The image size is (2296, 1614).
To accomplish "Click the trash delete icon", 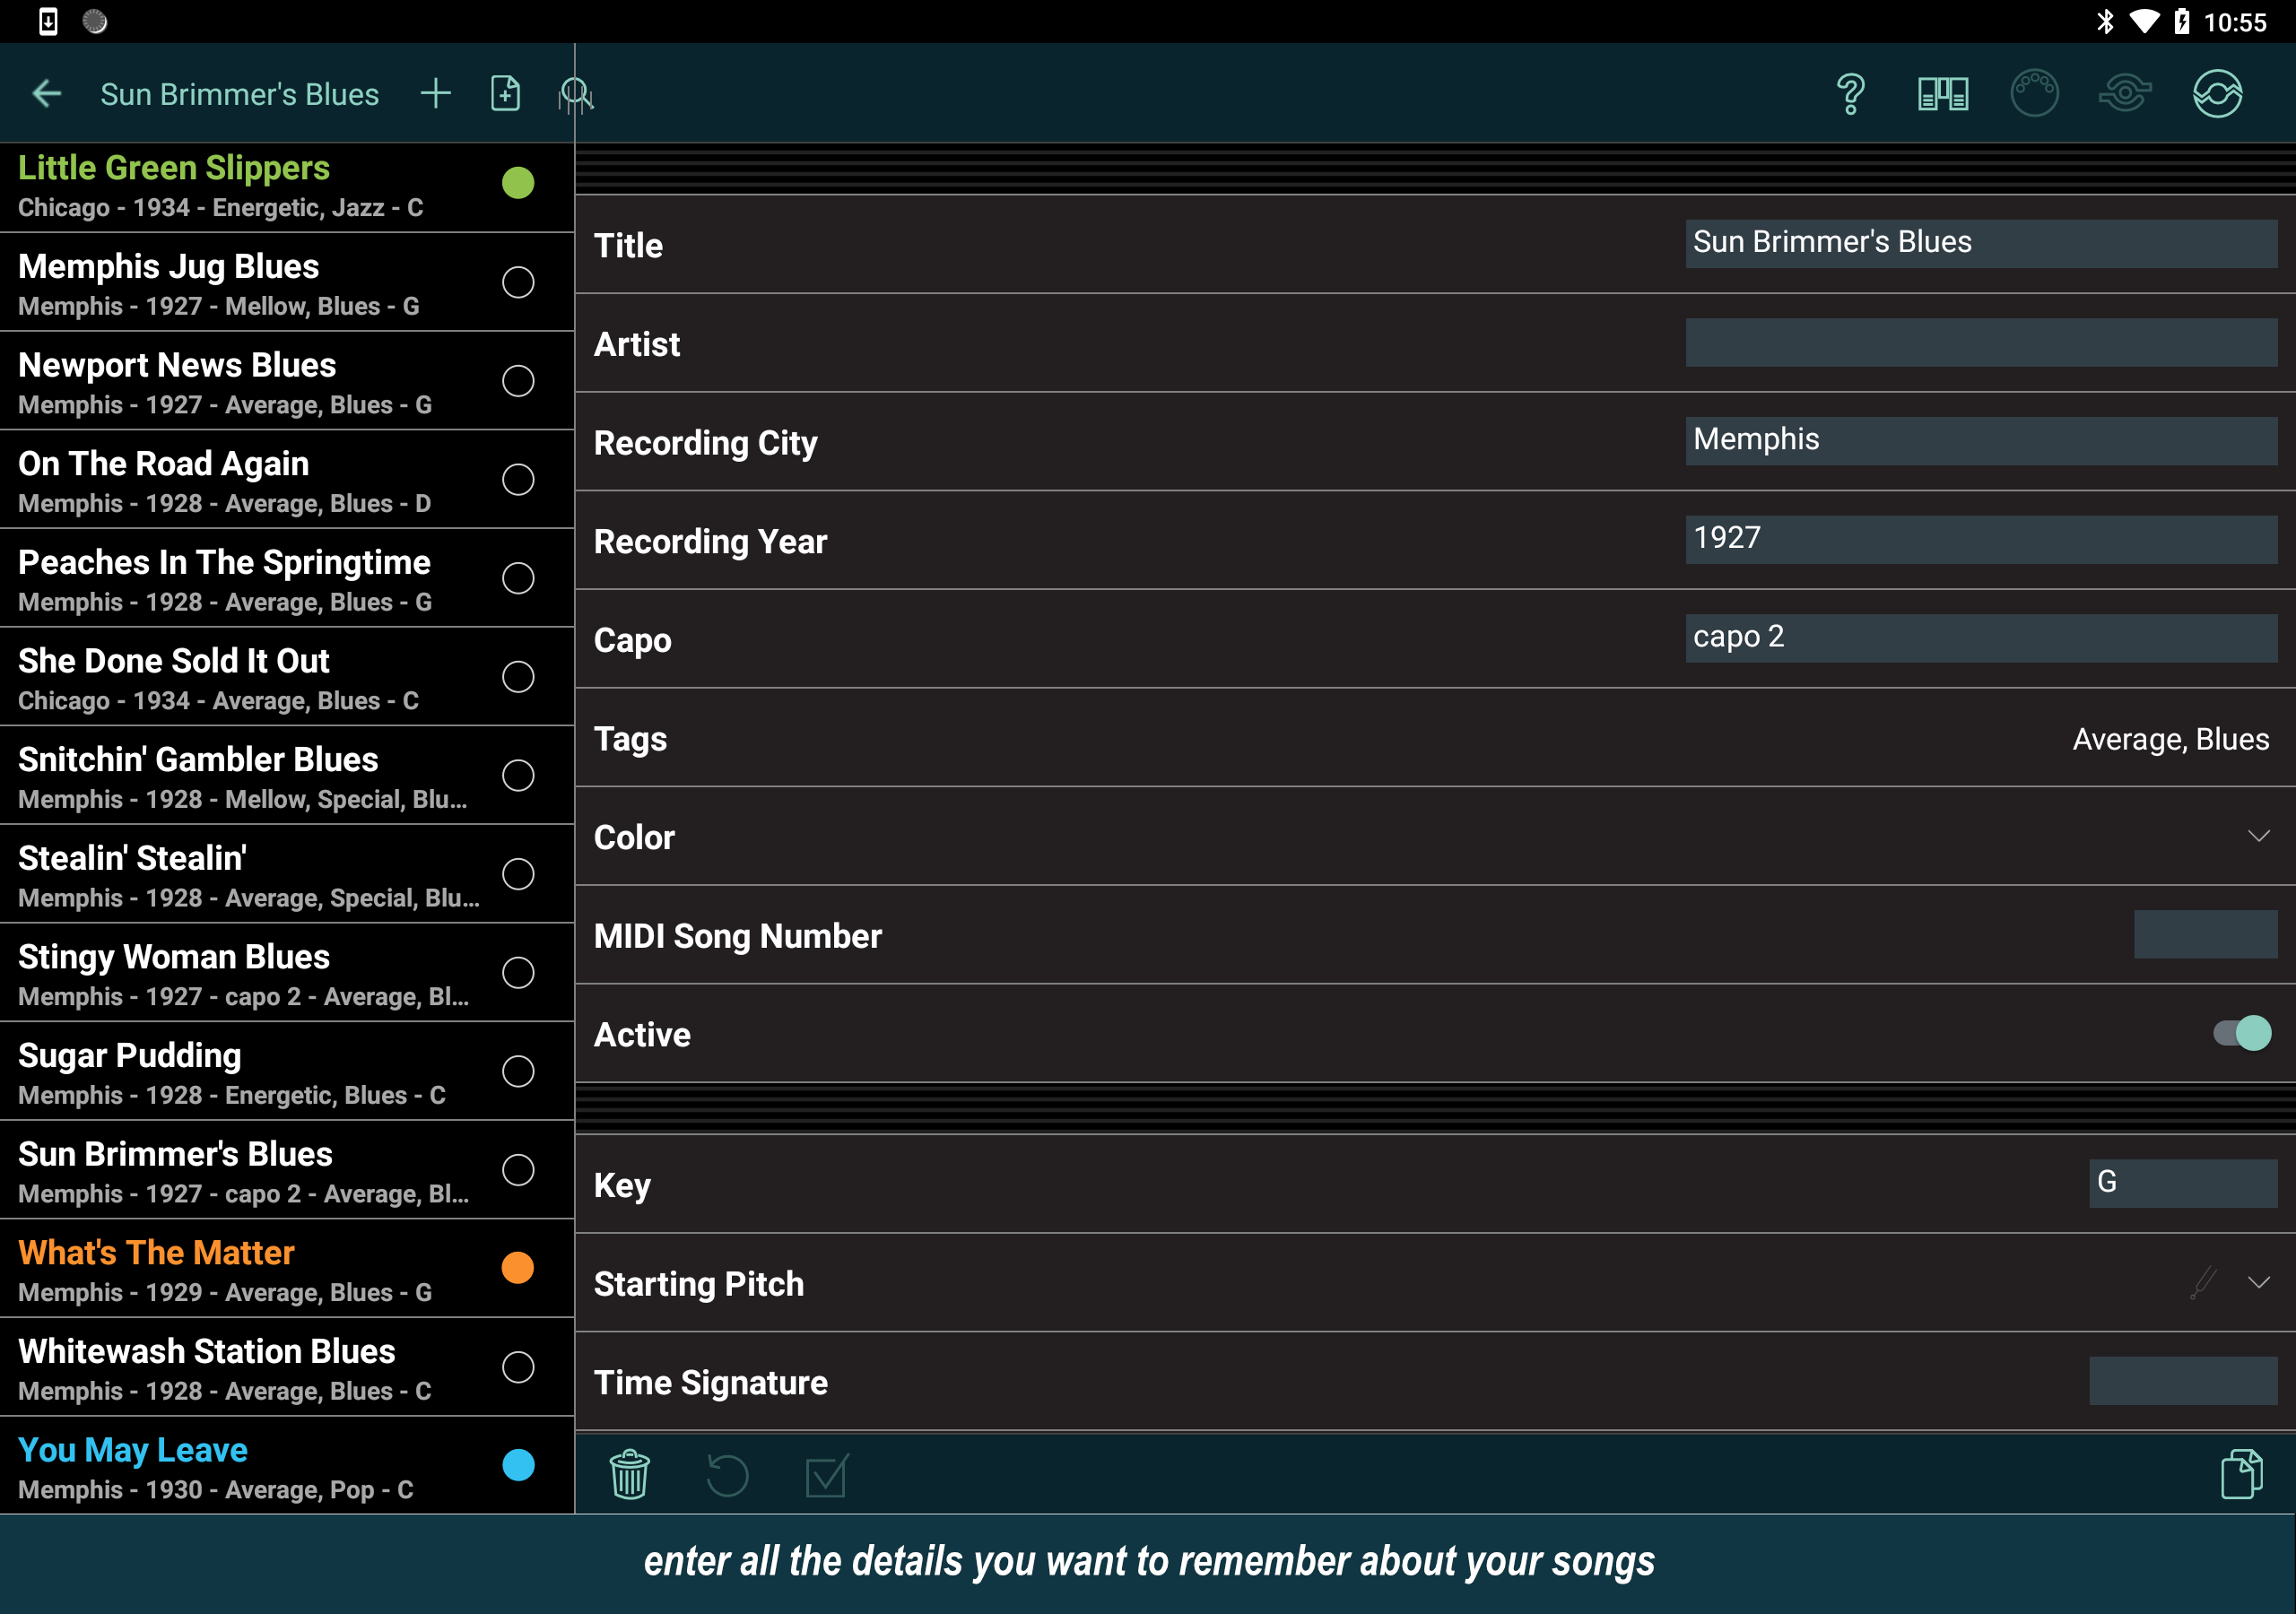I will pyautogui.click(x=629, y=1475).
